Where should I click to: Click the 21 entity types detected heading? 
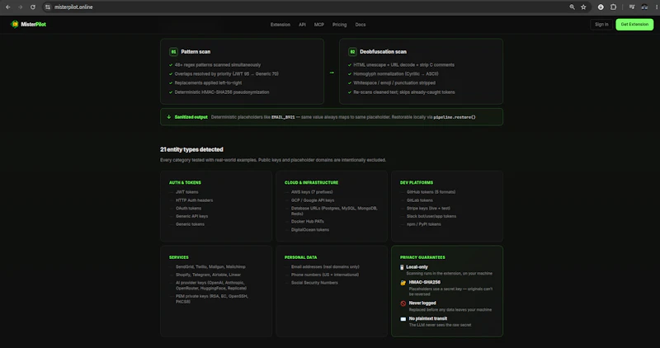click(191, 149)
